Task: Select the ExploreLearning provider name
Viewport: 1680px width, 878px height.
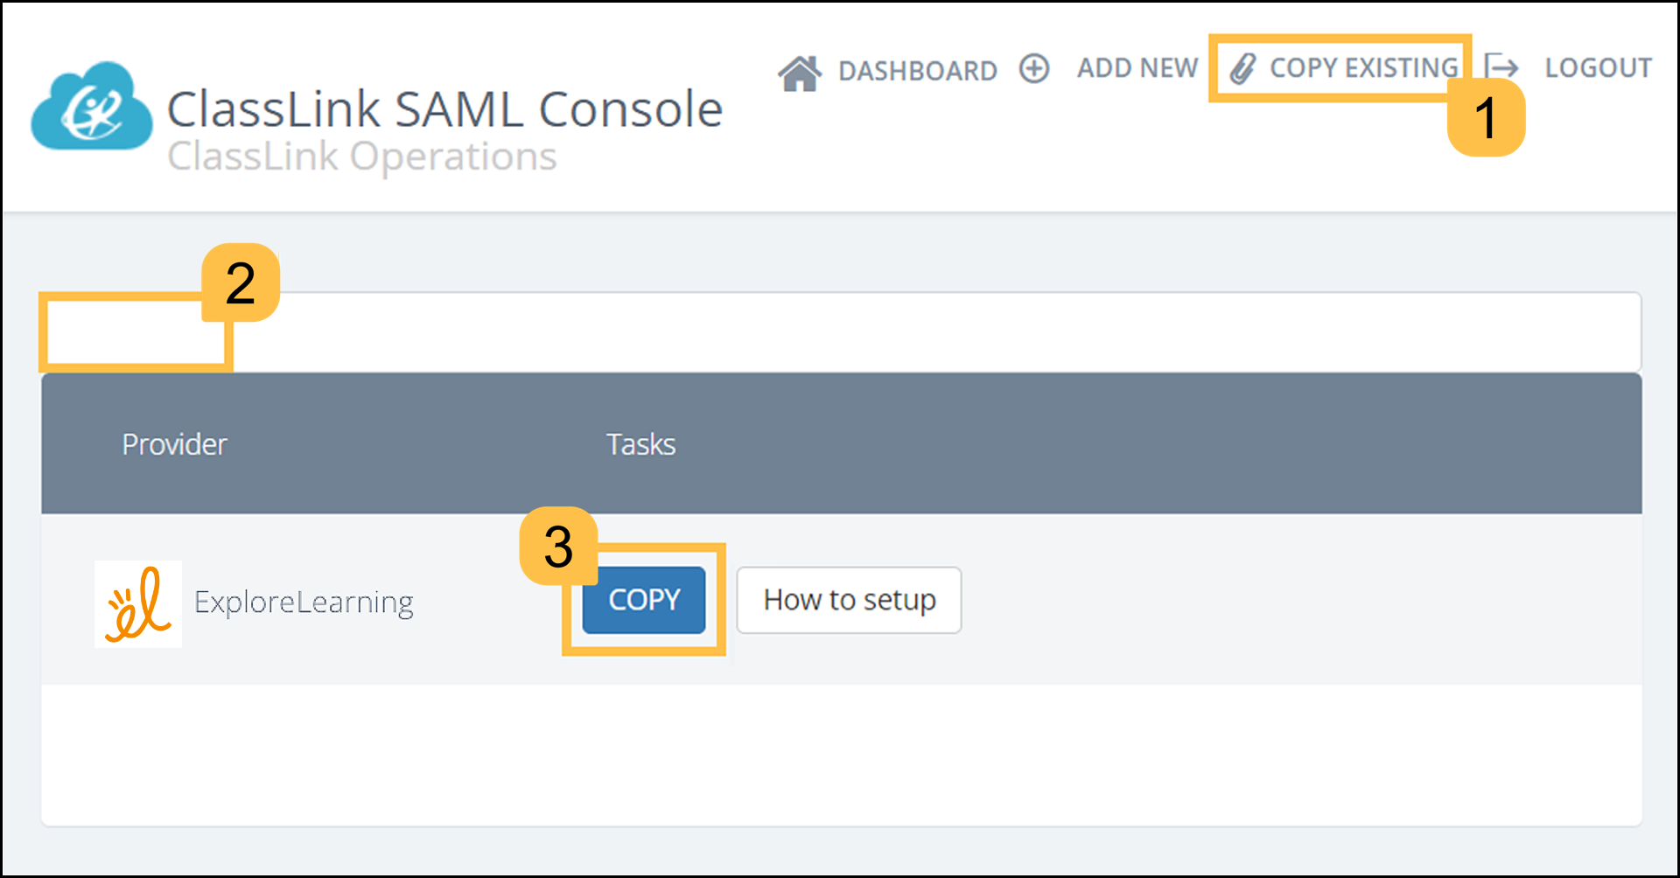Action: [304, 603]
